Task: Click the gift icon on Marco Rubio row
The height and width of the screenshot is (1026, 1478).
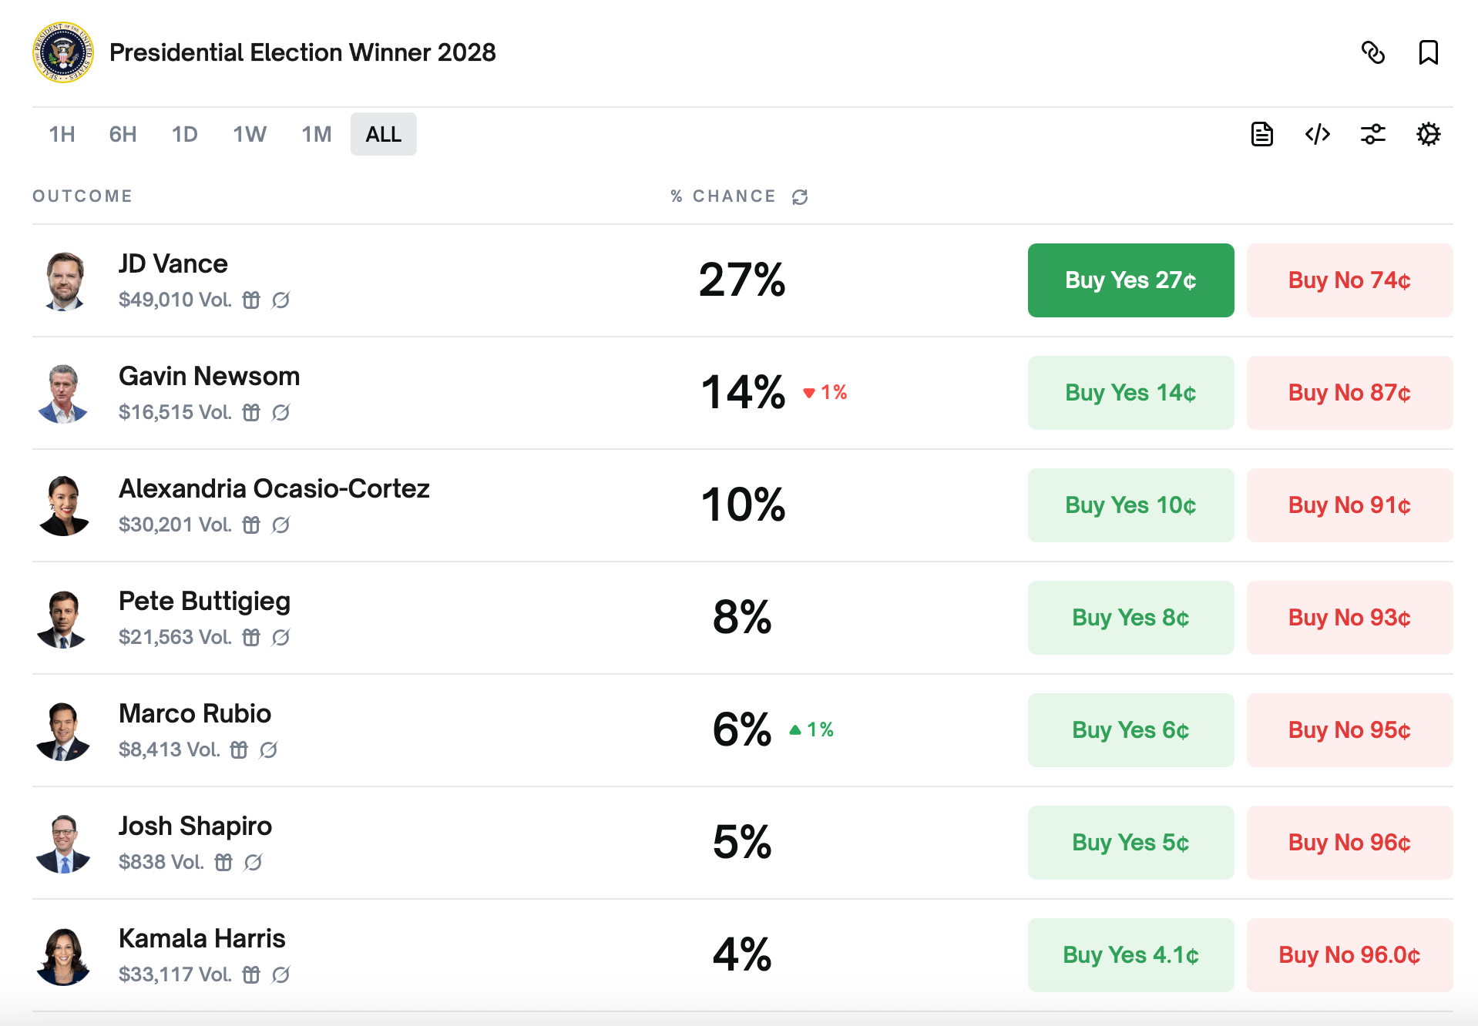Action: point(237,749)
